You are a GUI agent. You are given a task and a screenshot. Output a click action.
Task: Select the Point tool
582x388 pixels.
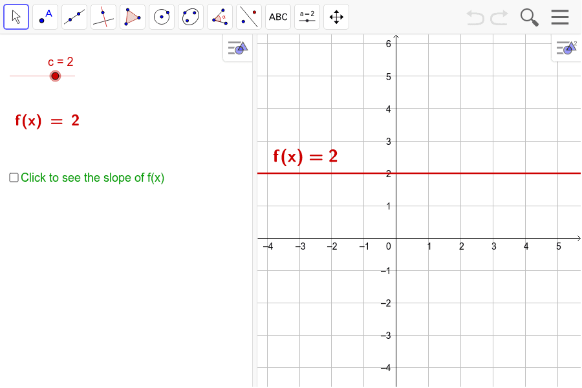tap(45, 17)
